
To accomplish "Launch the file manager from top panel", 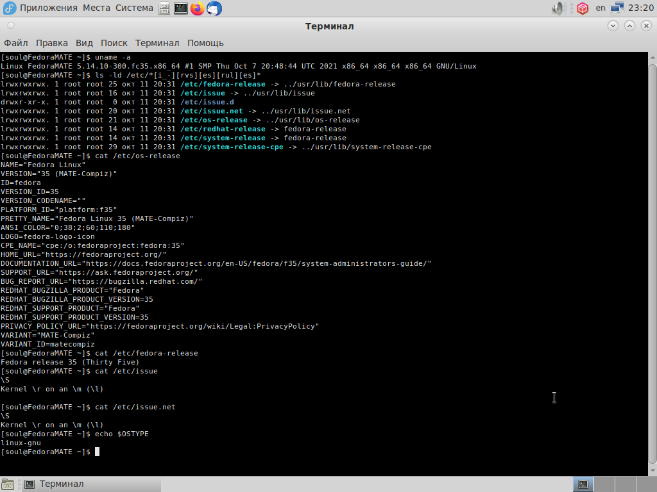I will [x=164, y=8].
